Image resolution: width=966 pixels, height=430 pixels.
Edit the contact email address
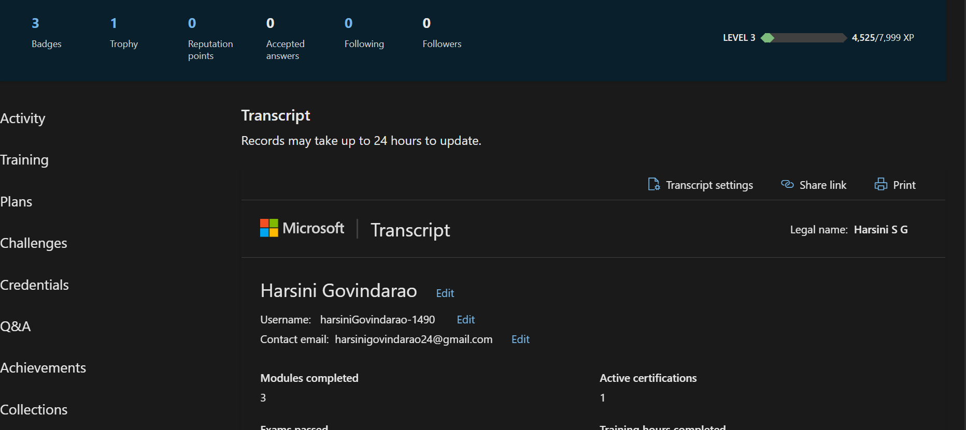click(520, 339)
